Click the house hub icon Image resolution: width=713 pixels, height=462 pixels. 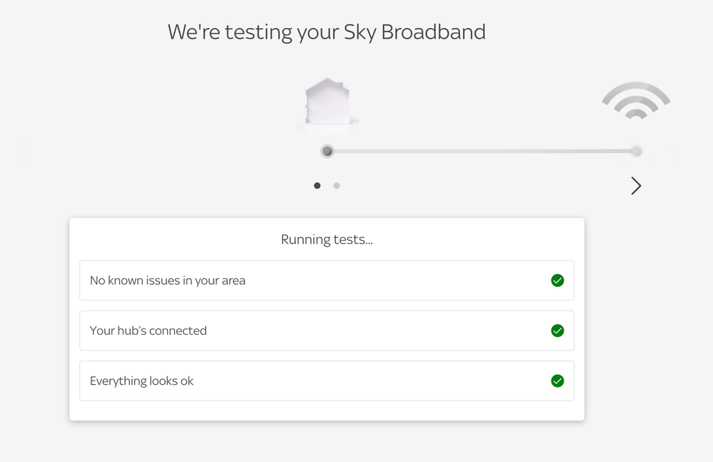pyautogui.click(x=327, y=102)
